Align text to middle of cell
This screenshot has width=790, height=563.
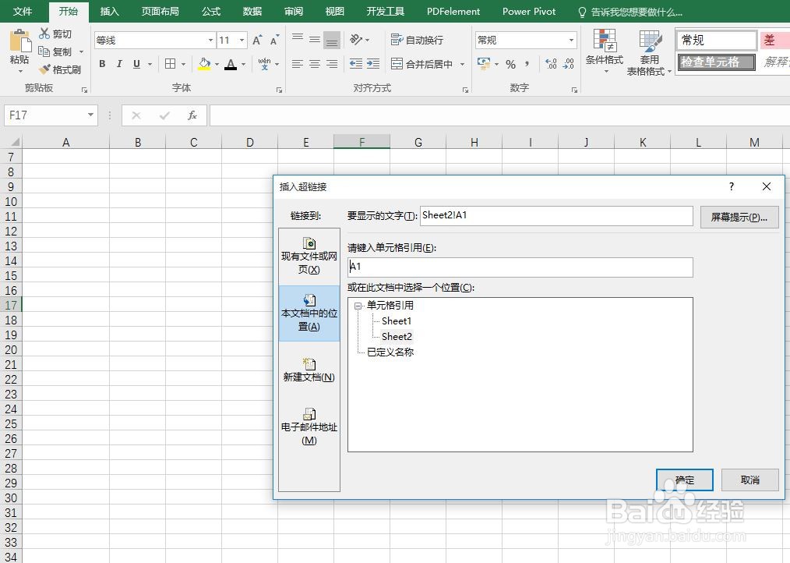pos(315,39)
